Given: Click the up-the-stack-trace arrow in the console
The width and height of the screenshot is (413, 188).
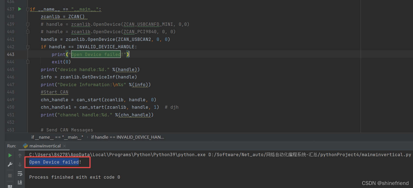Looking at the screenshot, I should tap(20, 155).
